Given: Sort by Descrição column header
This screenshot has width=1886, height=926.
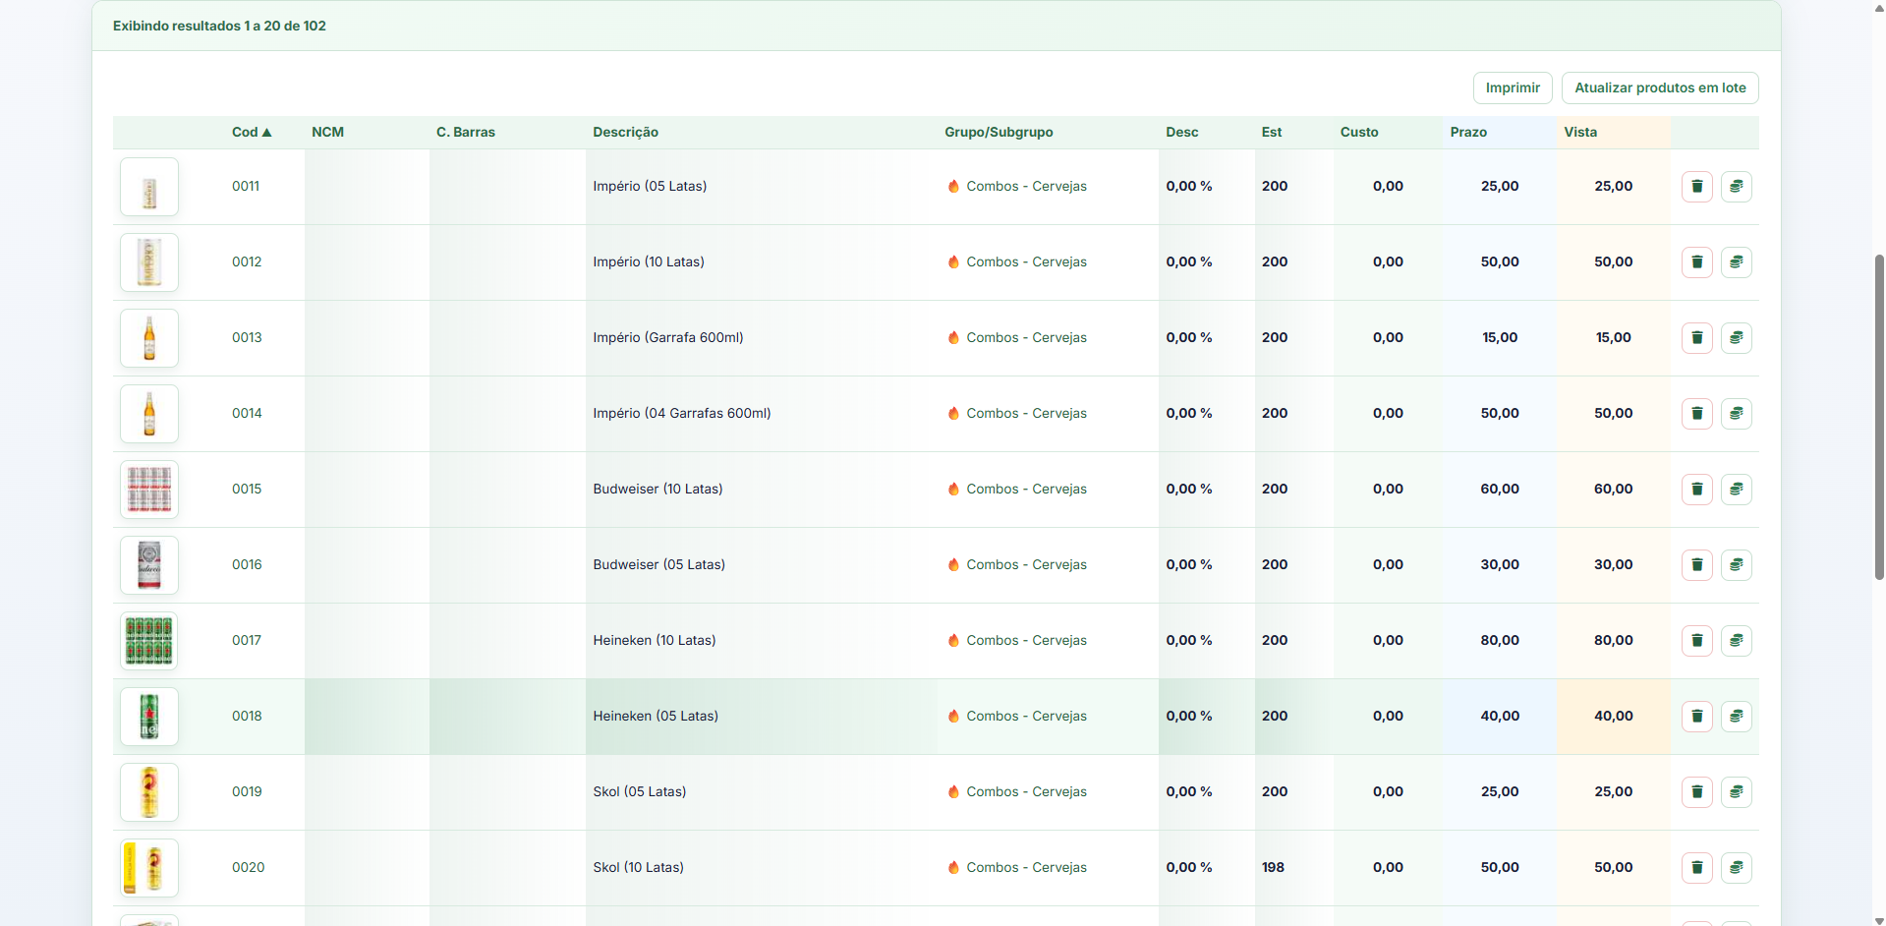Looking at the screenshot, I should pos(626,132).
